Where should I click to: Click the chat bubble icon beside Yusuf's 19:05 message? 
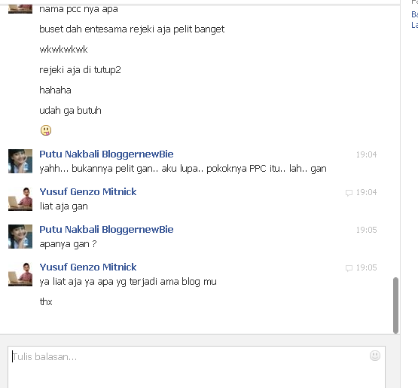349,268
